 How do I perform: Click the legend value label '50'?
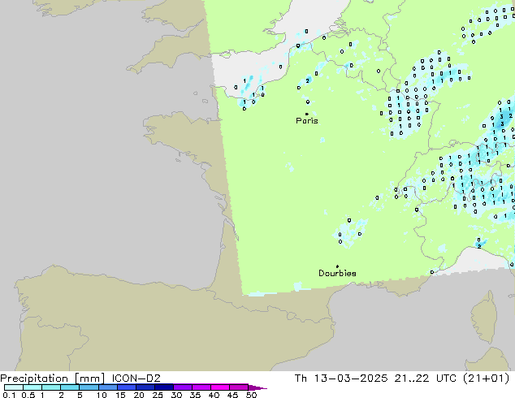tap(251, 395)
